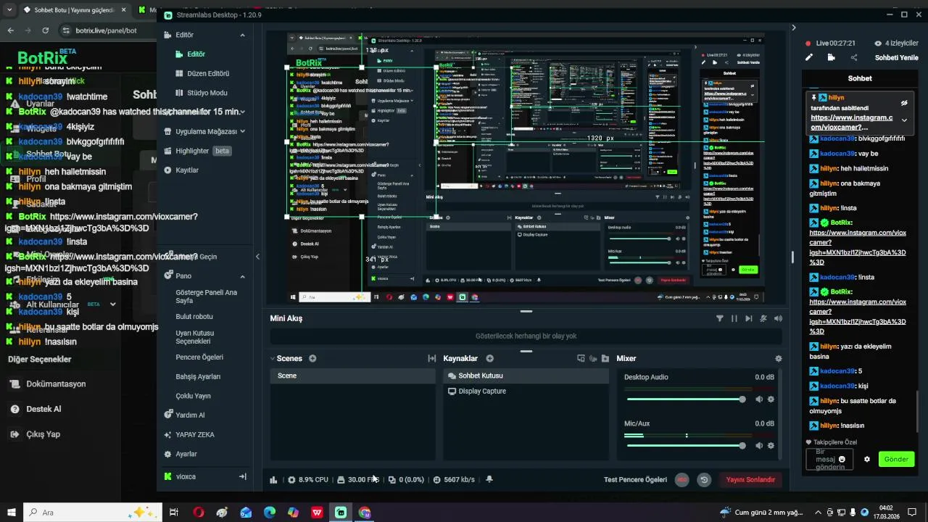Pause the Mini Akış event queue
The image size is (928, 522).
point(734,318)
